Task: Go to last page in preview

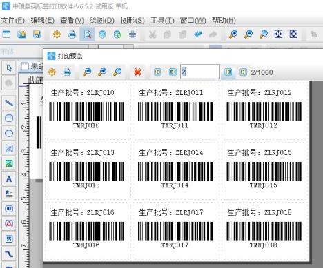Action: click(x=244, y=72)
